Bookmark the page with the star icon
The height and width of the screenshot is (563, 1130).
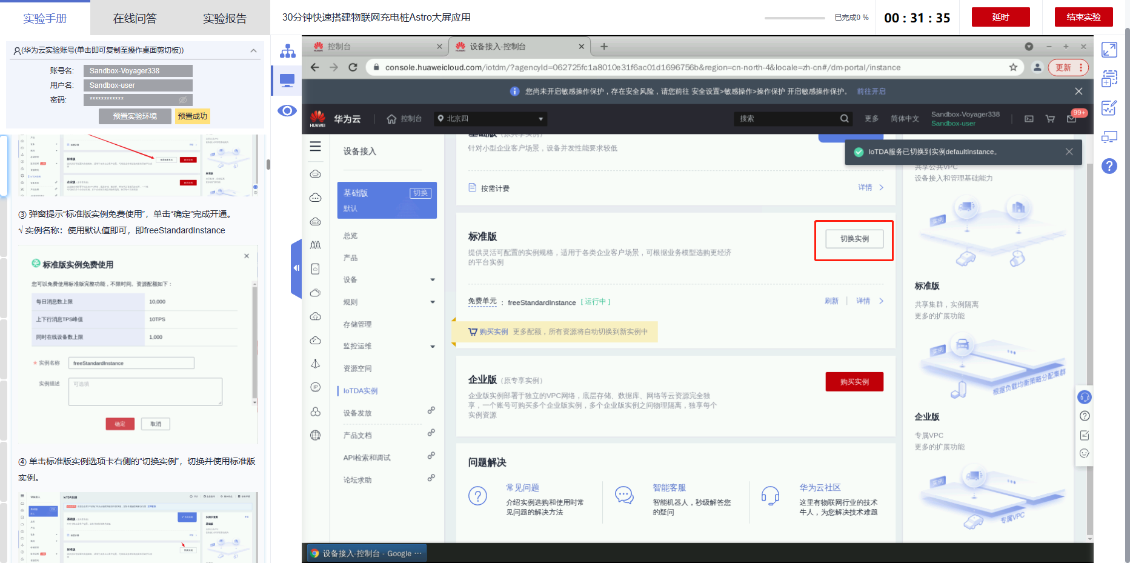[1013, 67]
